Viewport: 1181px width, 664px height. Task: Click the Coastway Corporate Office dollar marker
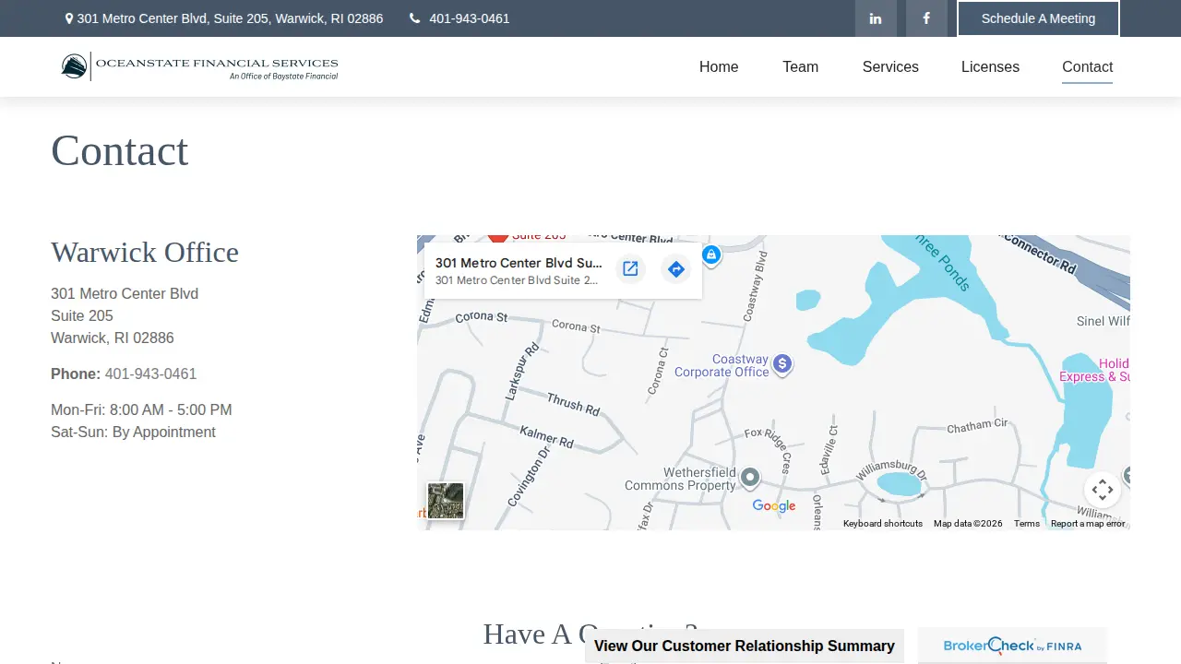782,364
